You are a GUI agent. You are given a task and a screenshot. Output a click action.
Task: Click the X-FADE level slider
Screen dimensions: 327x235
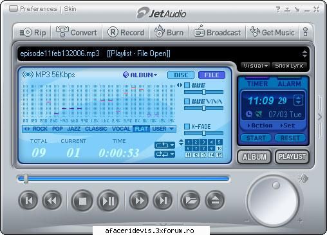pos(203,133)
